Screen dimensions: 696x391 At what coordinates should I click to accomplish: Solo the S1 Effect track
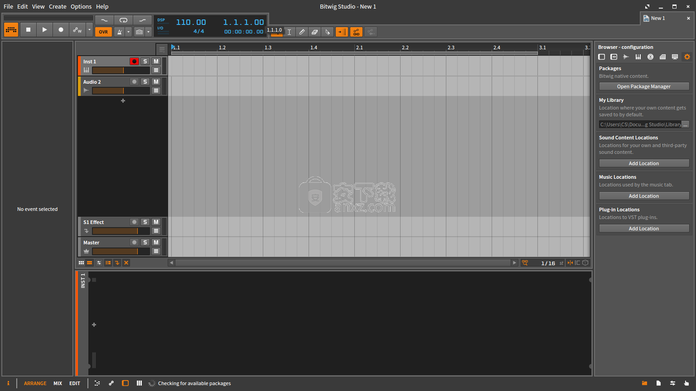145,222
